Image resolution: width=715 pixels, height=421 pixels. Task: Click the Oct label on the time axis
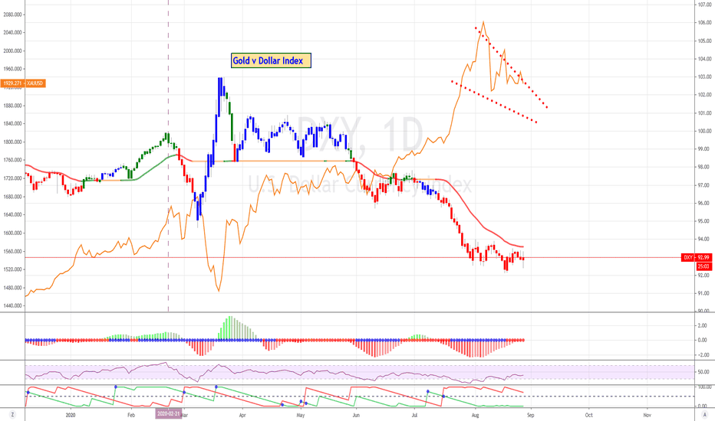588,415
